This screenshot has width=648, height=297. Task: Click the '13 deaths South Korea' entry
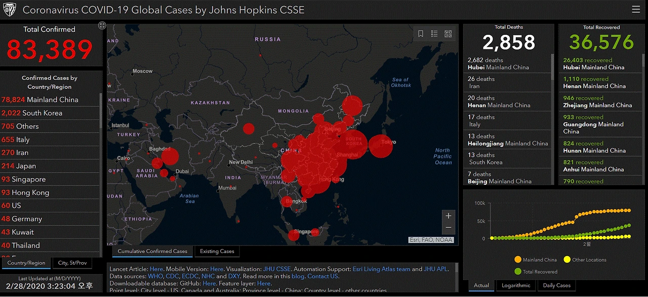click(x=507, y=159)
